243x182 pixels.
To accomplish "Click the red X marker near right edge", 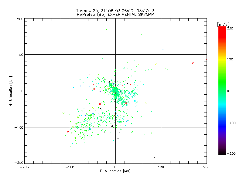I will [x=193, y=63].
